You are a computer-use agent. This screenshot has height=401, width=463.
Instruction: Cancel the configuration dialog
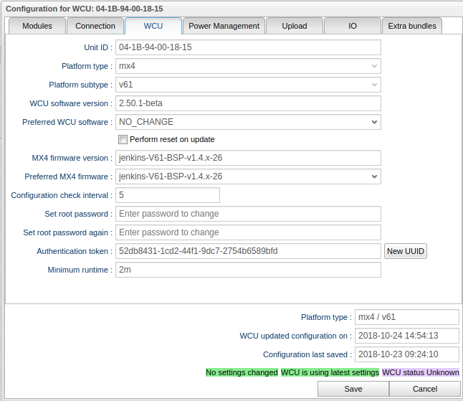click(x=424, y=389)
